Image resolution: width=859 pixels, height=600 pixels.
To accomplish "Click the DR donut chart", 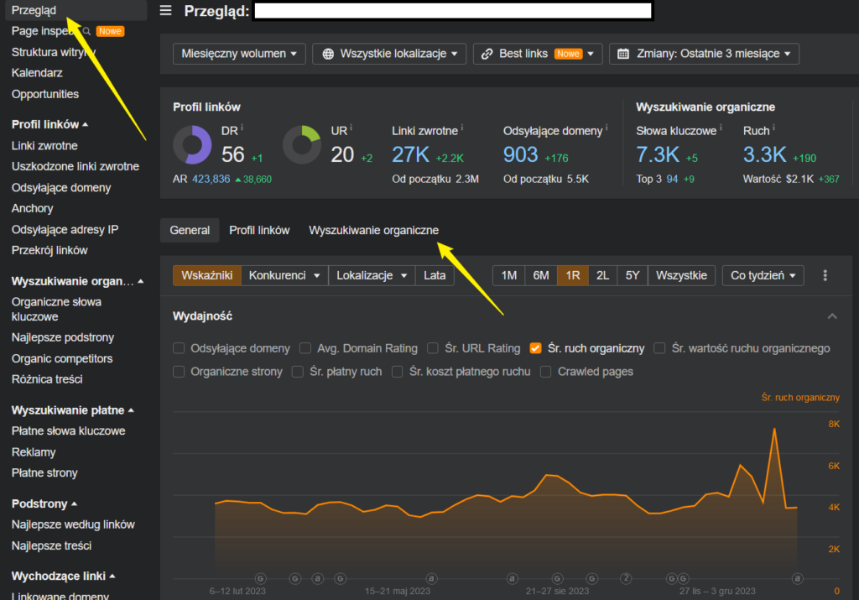I will (192, 144).
